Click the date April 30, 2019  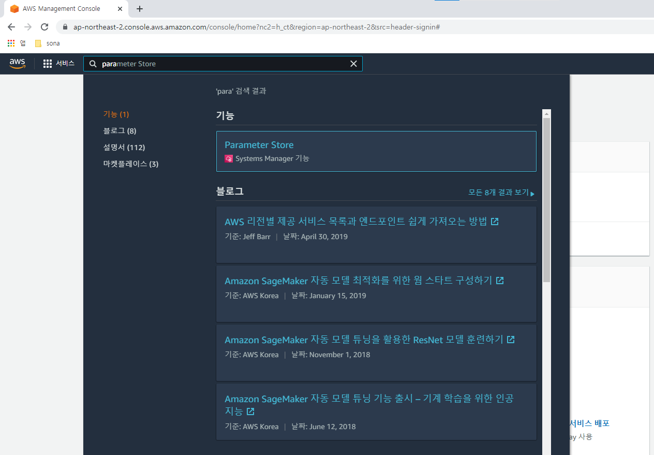click(324, 237)
